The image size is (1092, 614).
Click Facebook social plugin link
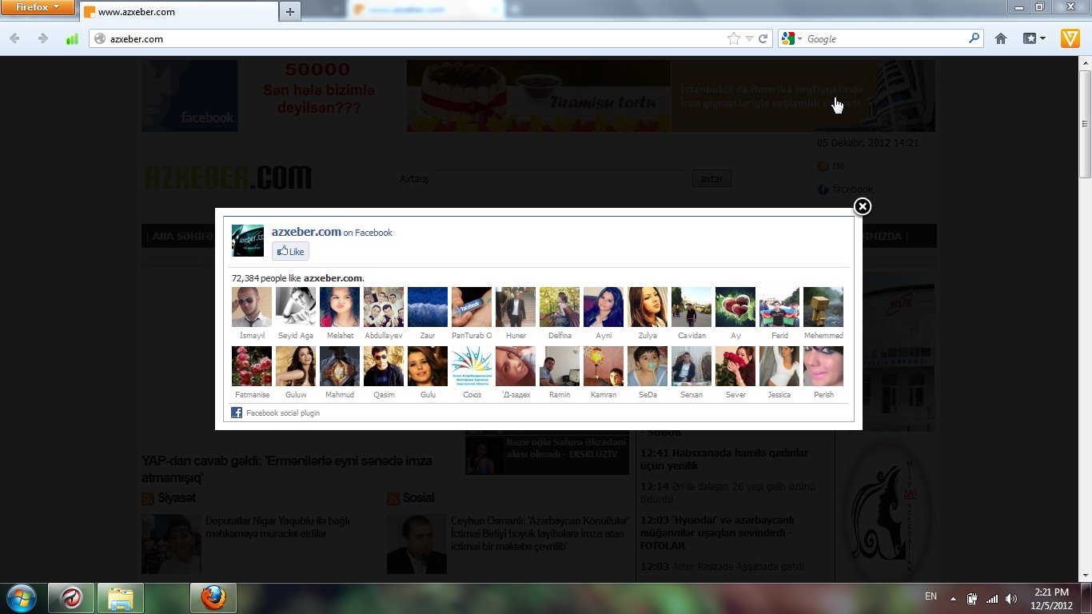click(x=283, y=413)
